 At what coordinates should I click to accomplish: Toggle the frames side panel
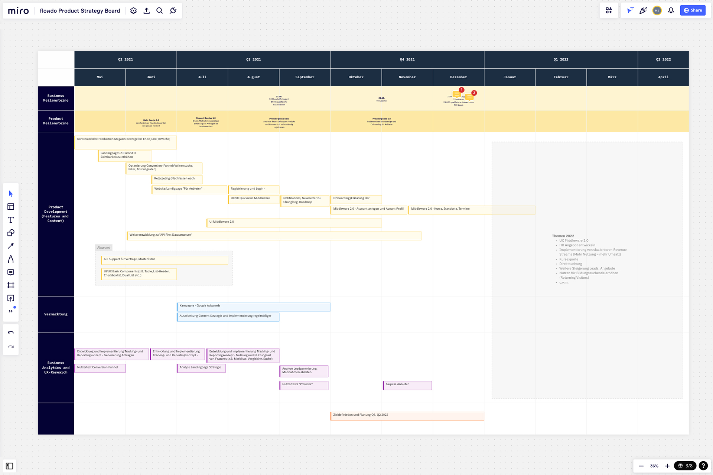coord(10,466)
